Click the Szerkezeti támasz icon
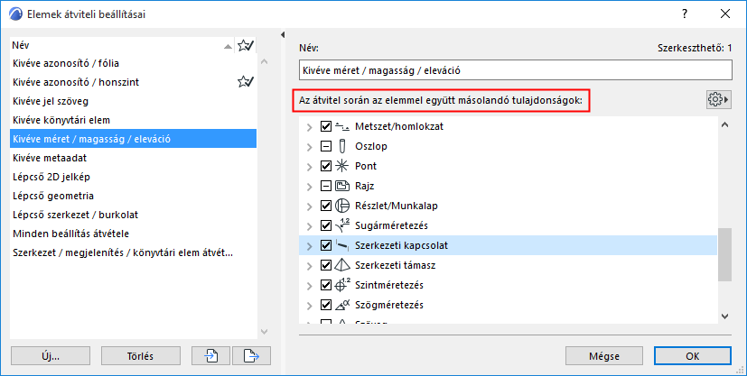 (x=343, y=265)
